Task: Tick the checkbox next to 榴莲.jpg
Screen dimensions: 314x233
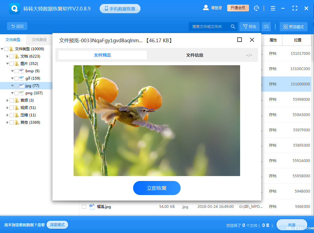Action: click(84, 207)
